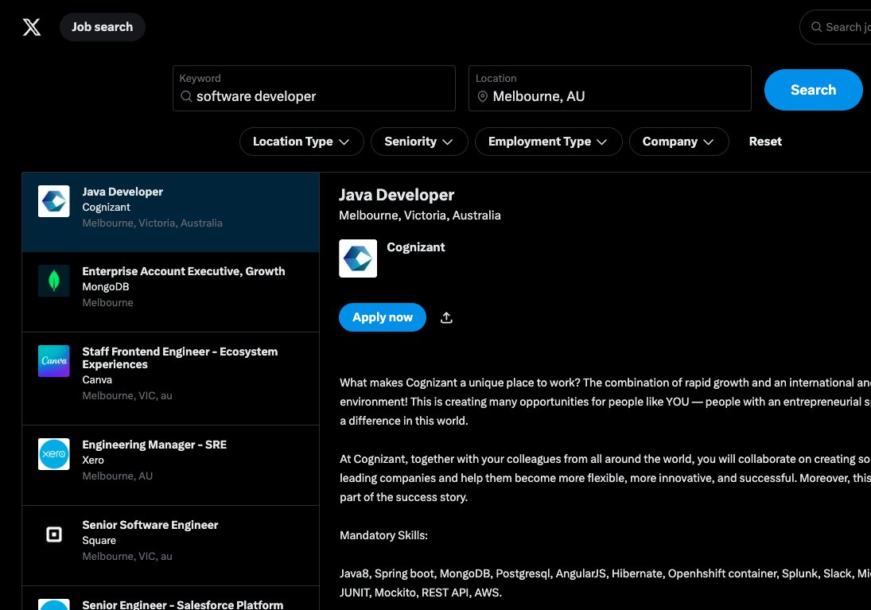Focus the Location input field

610,88
